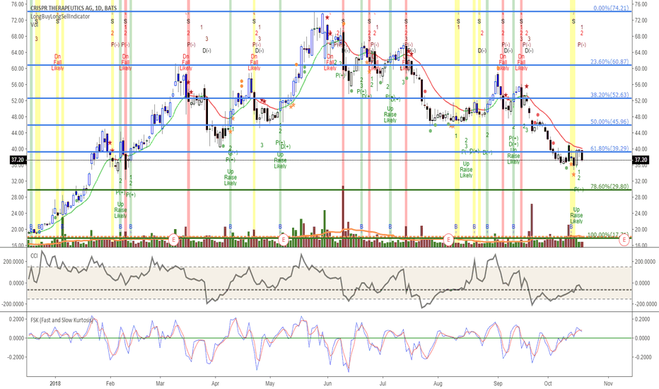Screen dimensions: 659x389
Task: Click the May earnings E marker
Action: coord(284,240)
